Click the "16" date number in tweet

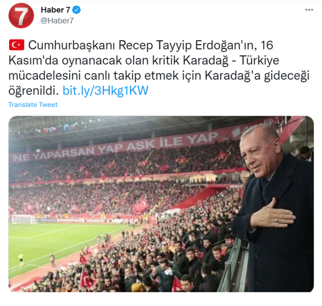click(x=267, y=45)
